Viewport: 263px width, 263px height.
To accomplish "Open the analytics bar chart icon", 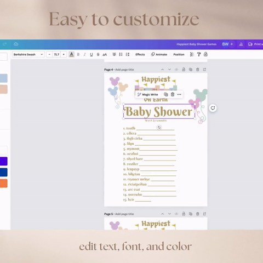I will point(241,44).
